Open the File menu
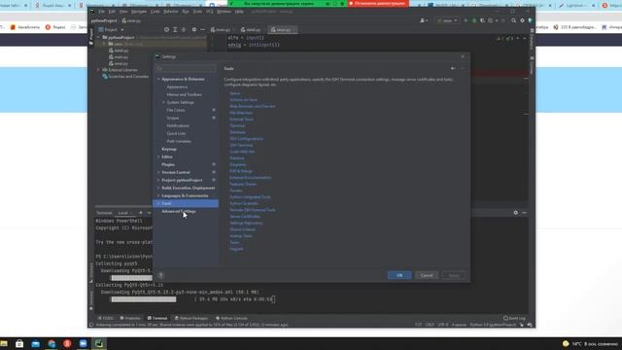622x350 pixels. pos(101,12)
